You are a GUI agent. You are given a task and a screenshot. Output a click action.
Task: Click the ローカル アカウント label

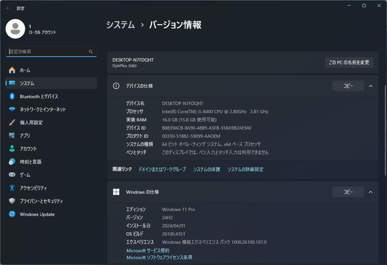coord(42,32)
